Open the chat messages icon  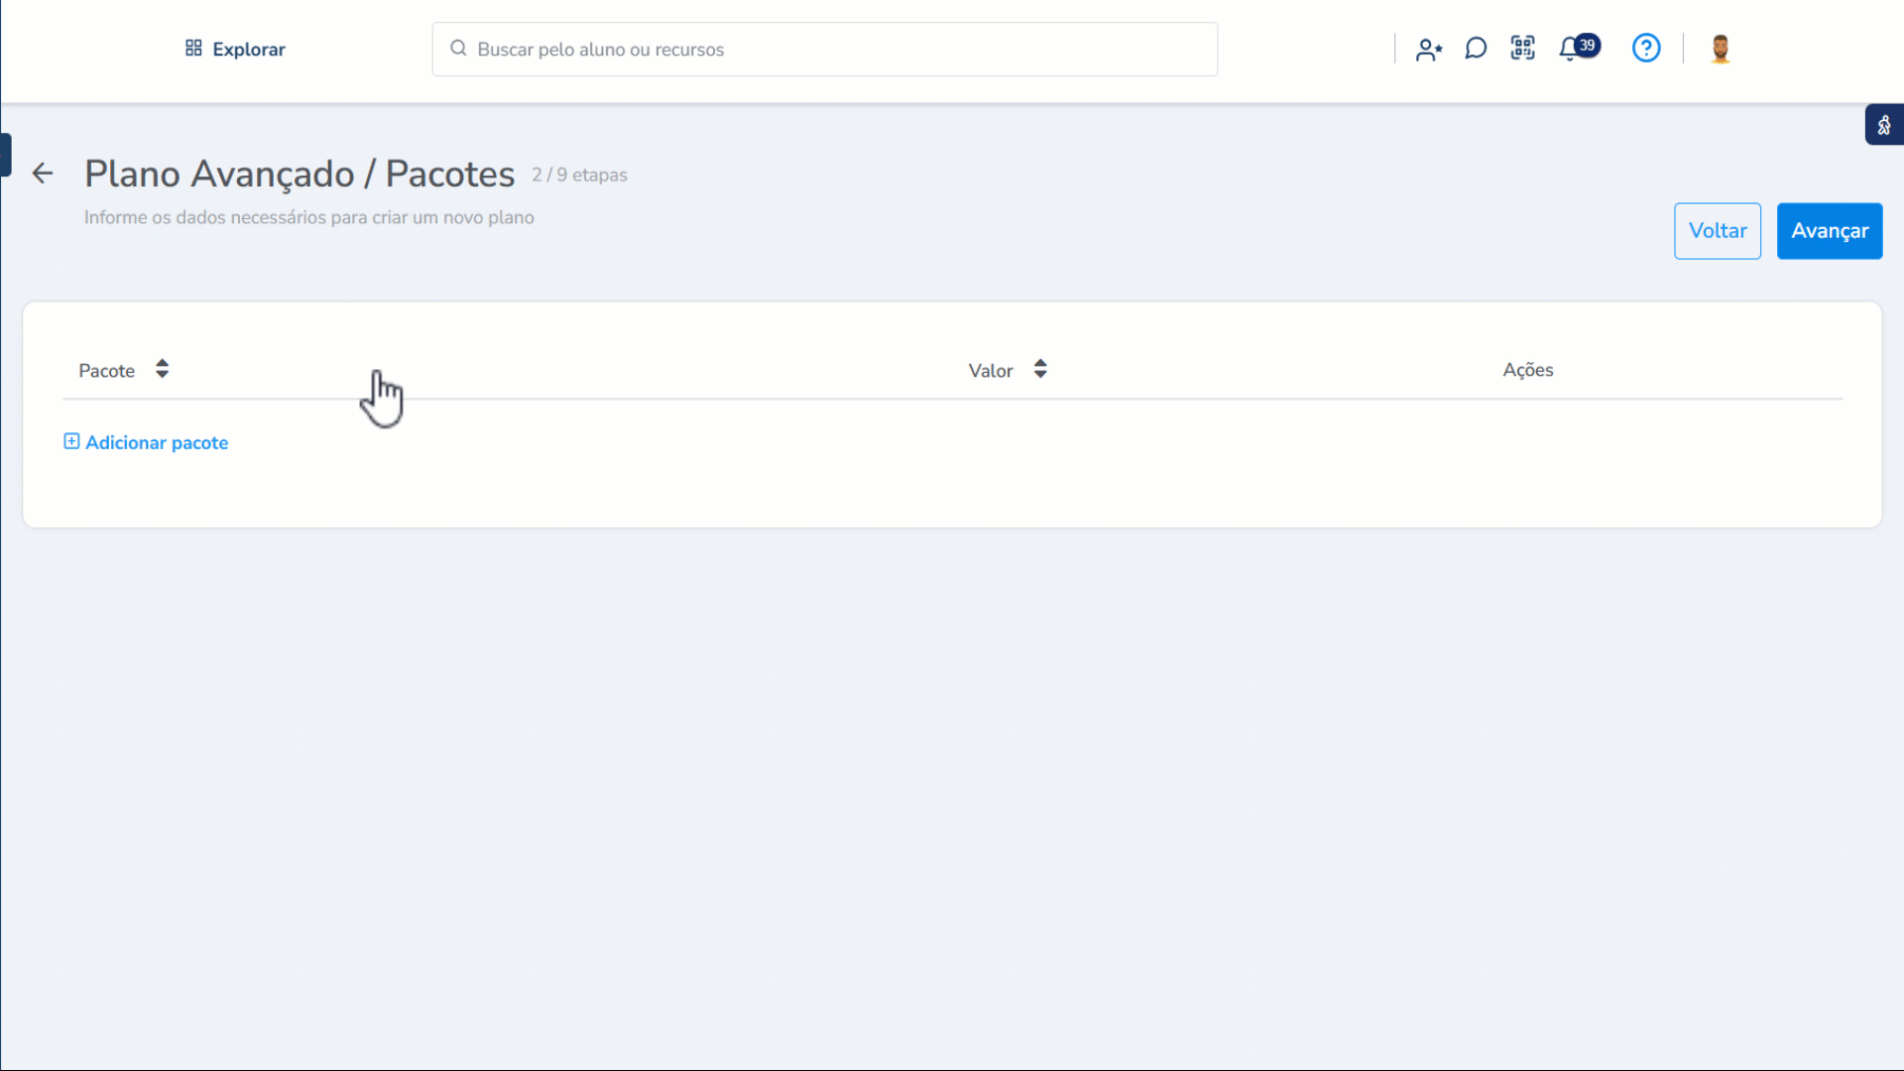point(1476,49)
